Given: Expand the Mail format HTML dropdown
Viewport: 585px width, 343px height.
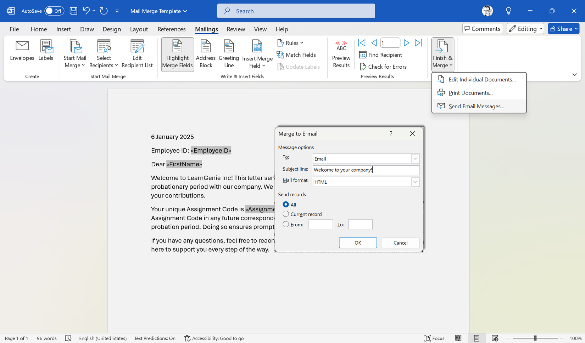Looking at the screenshot, I should point(415,182).
